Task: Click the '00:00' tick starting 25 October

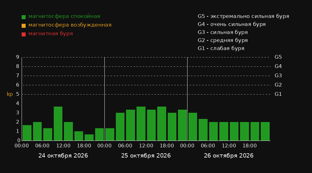Action: click(x=104, y=146)
